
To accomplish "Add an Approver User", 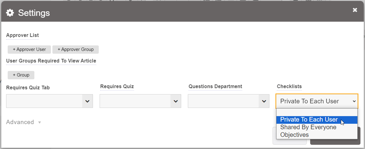I will coord(29,49).
